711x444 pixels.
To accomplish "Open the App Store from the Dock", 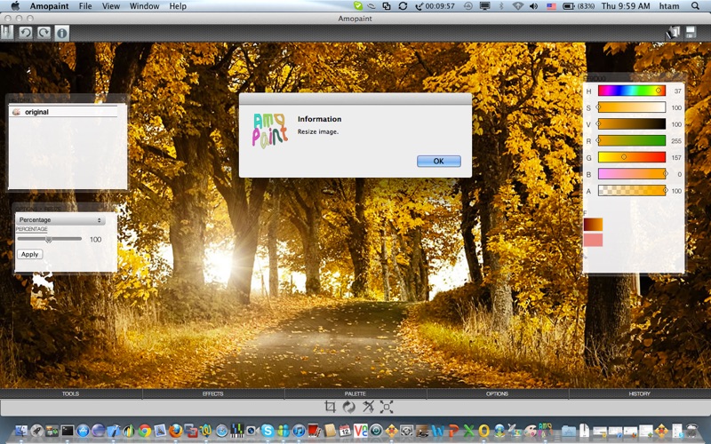I will pyautogui.click(x=83, y=431).
